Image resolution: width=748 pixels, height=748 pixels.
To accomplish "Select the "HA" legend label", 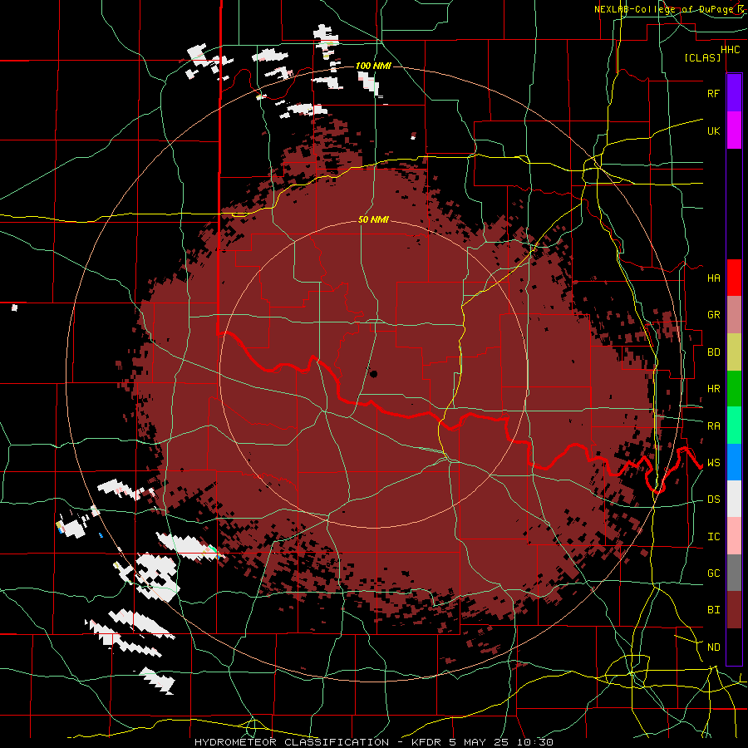I will click(x=713, y=278).
